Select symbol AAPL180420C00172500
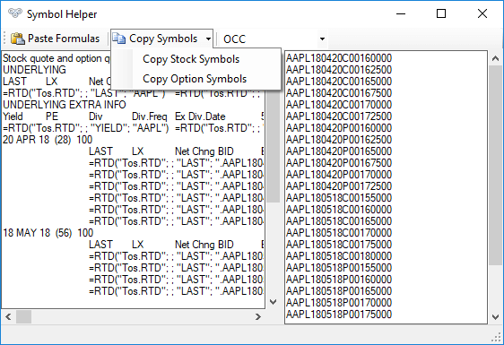Image resolution: width=504 pixels, height=345 pixels. coord(339,116)
